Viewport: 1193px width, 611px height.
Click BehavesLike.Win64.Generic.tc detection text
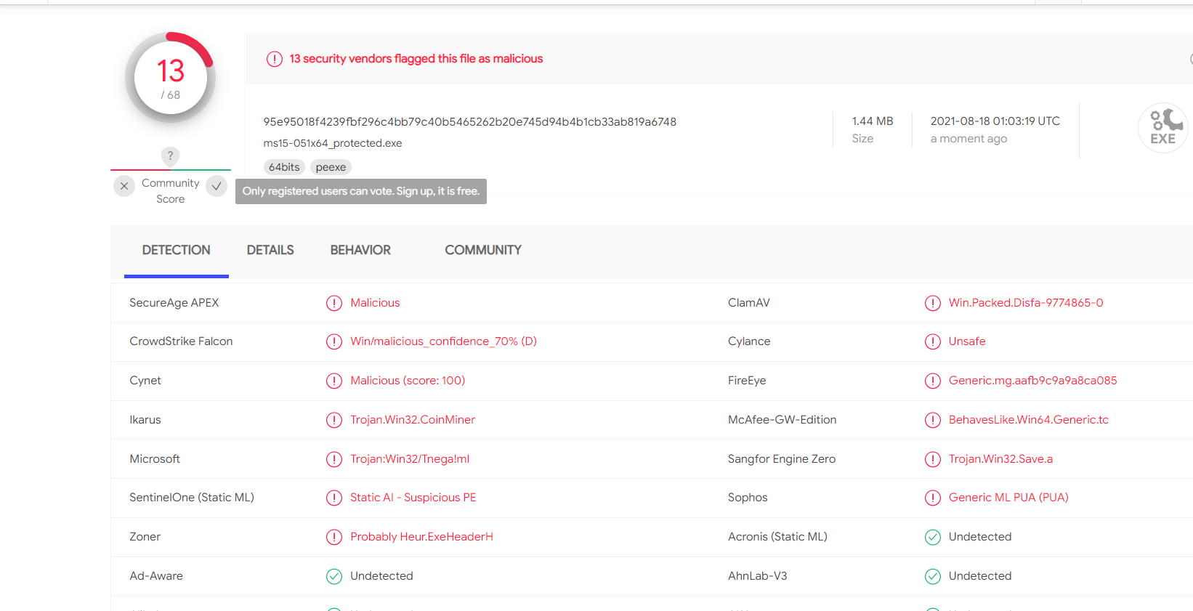coord(1029,420)
